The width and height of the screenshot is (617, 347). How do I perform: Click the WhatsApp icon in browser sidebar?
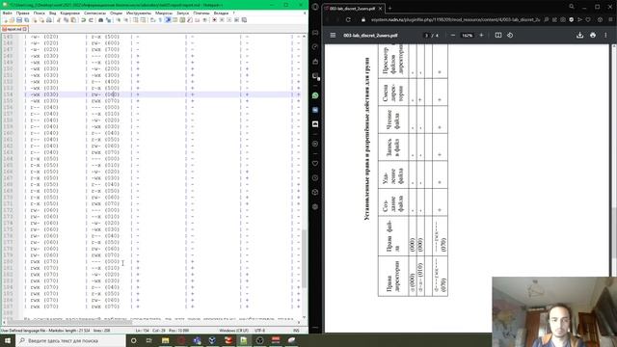click(x=315, y=95)
